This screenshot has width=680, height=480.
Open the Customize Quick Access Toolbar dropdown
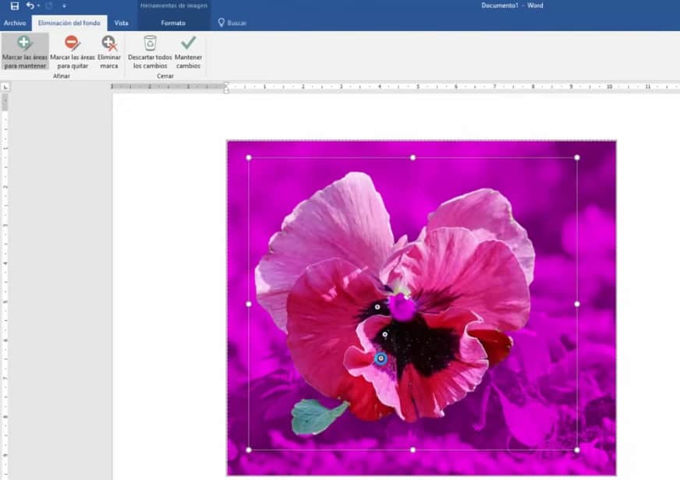pyautogui.click(x=64, y=6)
